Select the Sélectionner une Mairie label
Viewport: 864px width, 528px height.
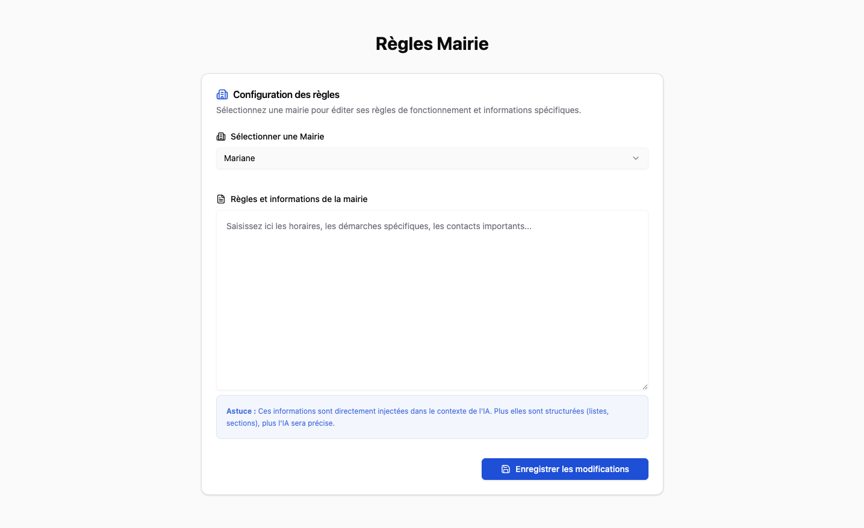[277, 136]
